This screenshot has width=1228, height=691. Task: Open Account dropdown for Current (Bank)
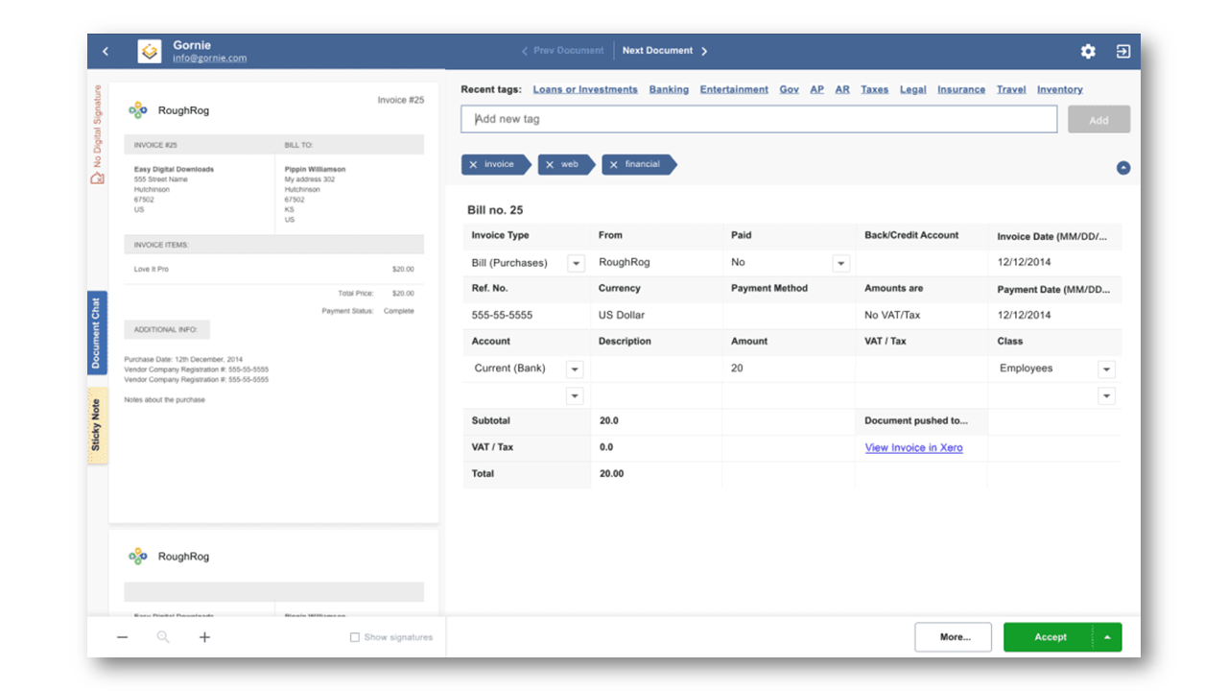pos(575,369)
